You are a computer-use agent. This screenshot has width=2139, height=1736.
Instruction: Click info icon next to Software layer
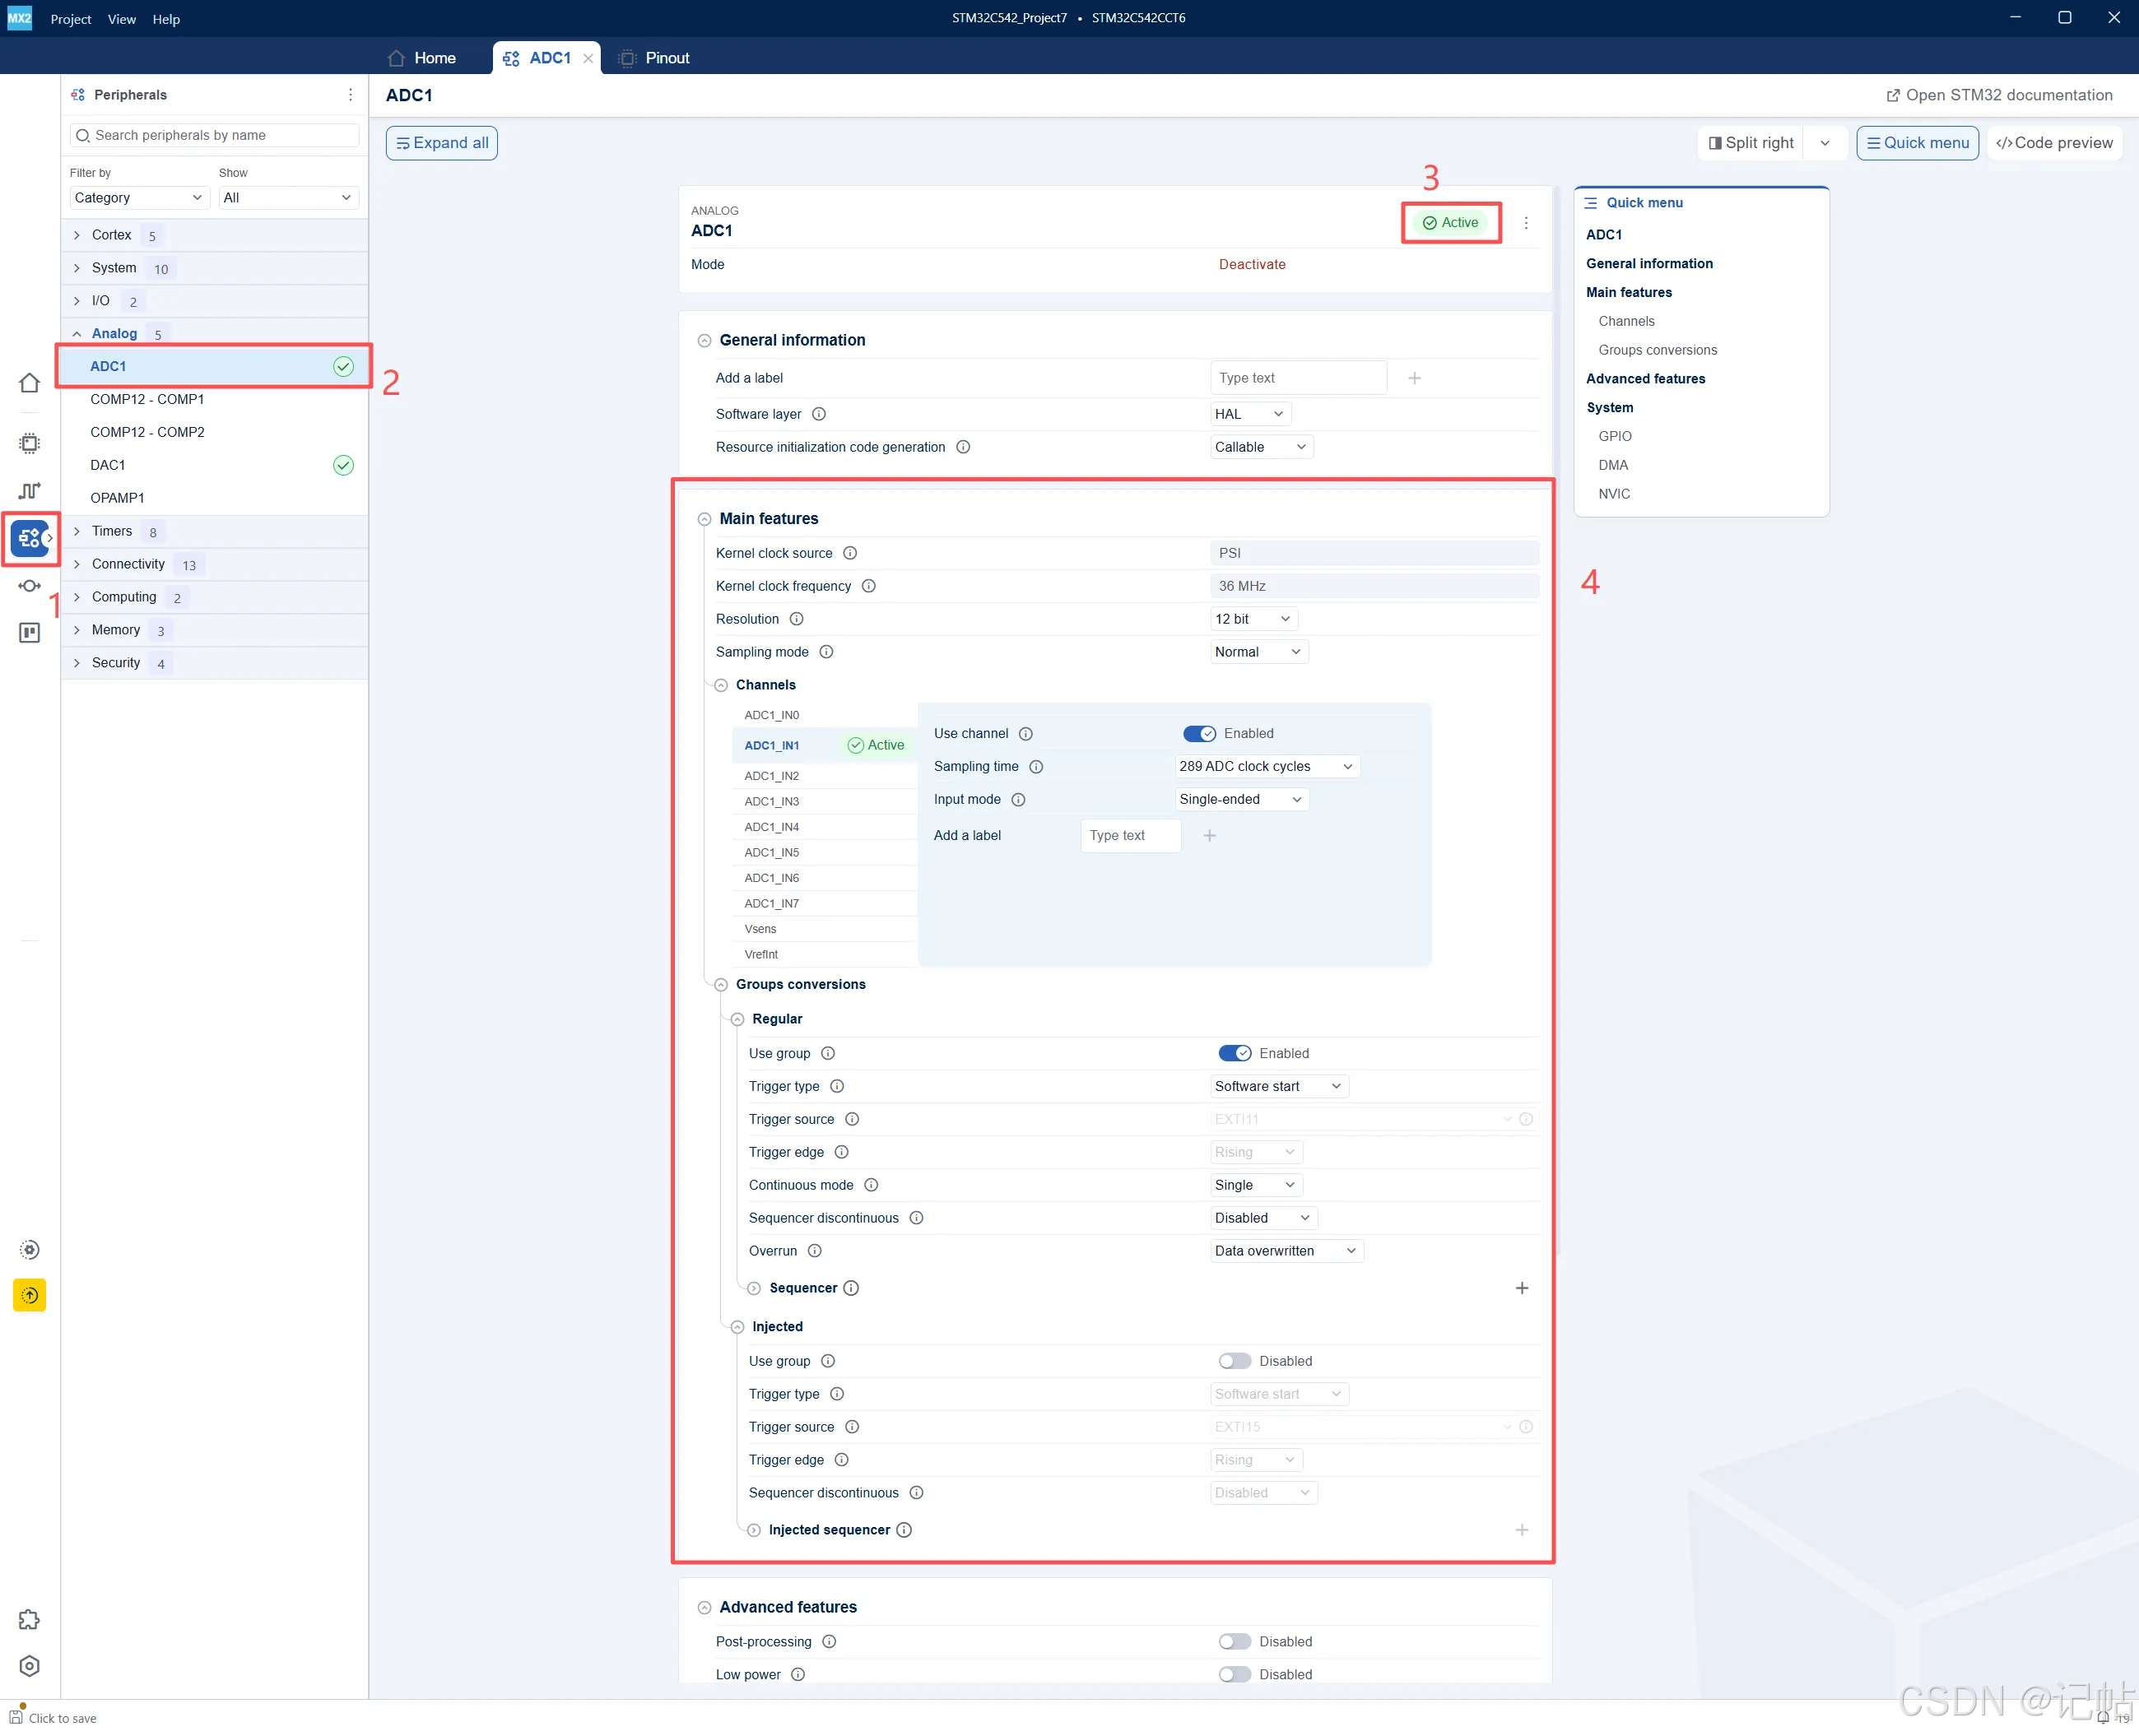coord(818,414)
